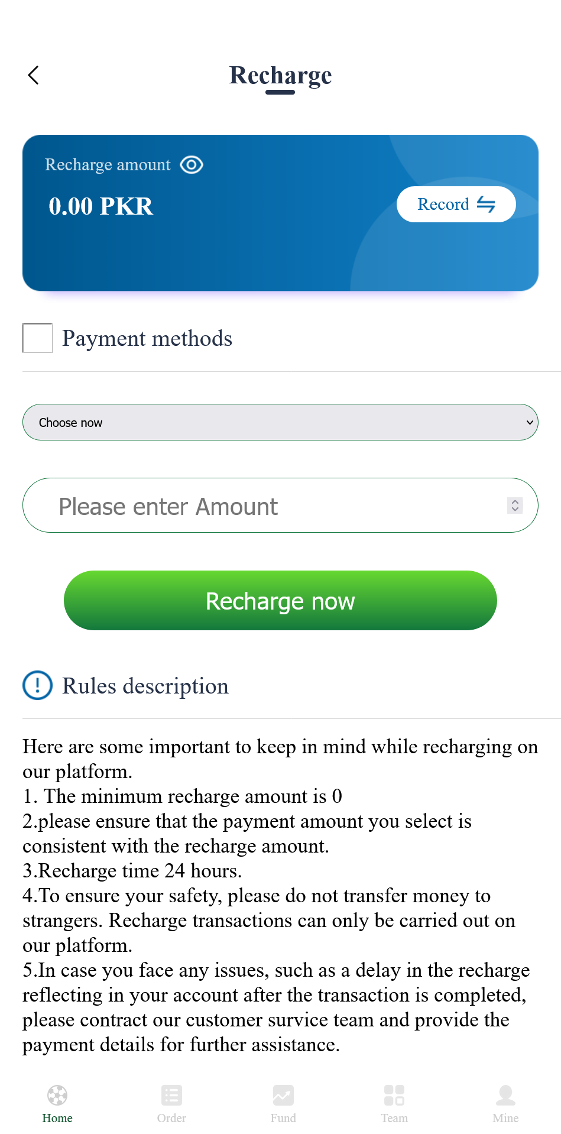This screenshot has height=1134, width=561.
Task: Open the Fund chart icon
Action: click(x=283, y=1095)
